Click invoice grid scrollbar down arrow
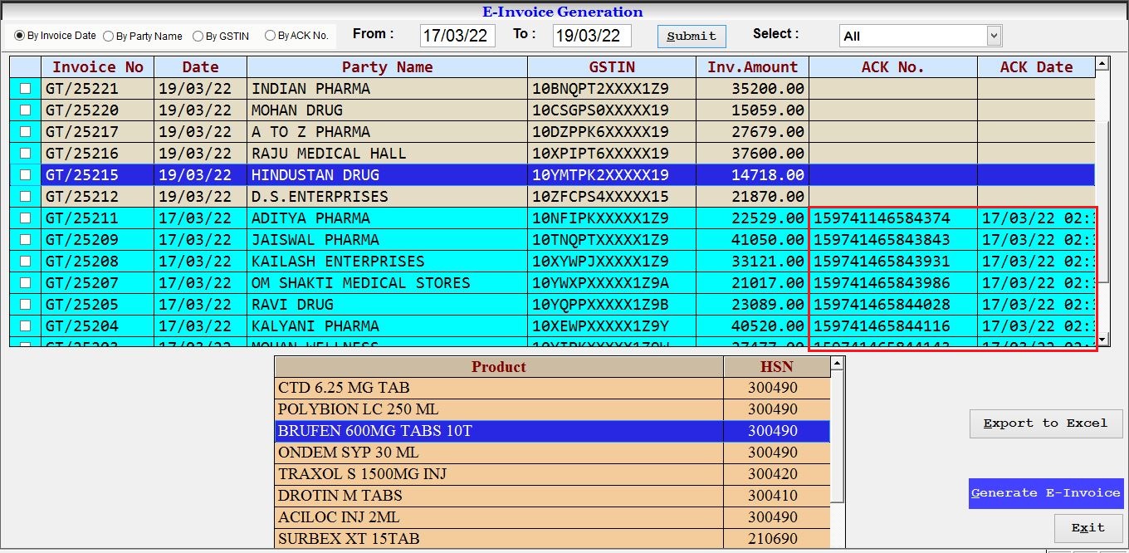This screenshot has height=553, width=1129. pos(1102,340)
